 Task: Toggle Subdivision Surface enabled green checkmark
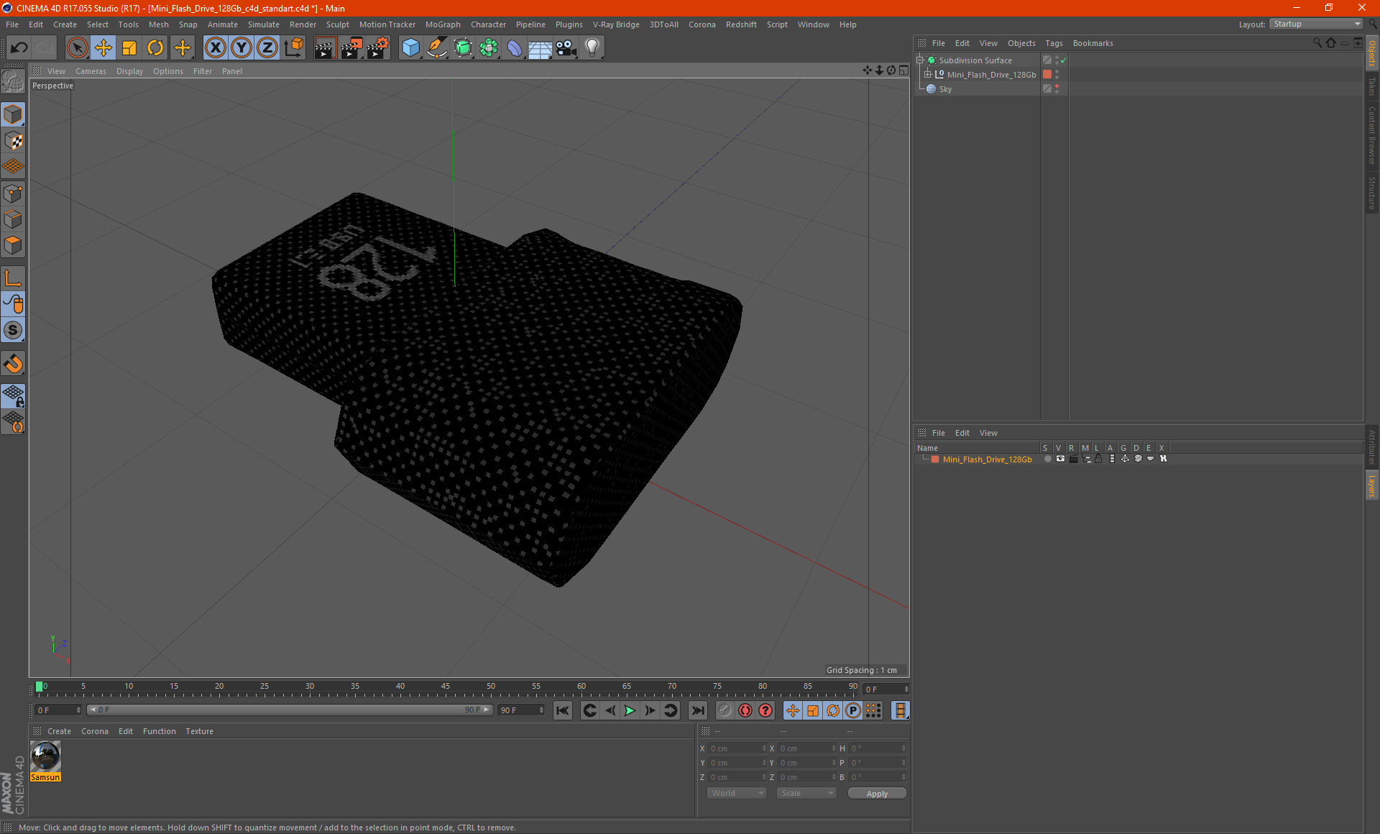[x=1064, y=60]
